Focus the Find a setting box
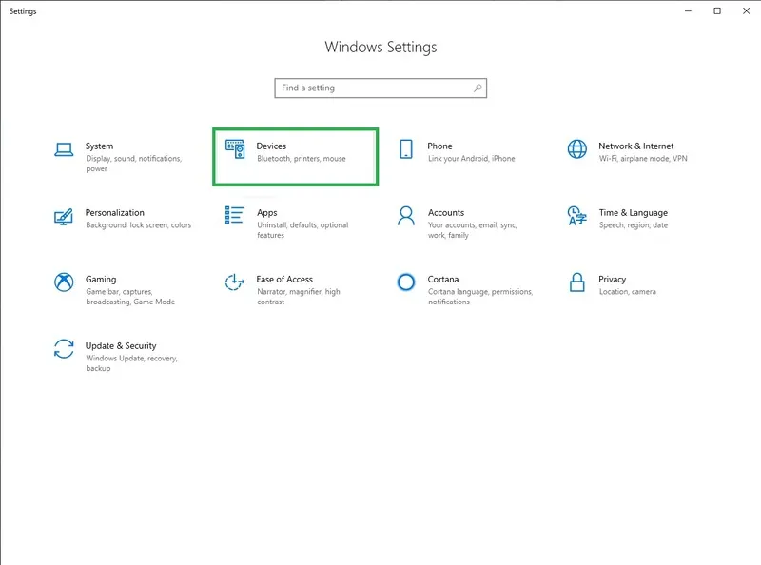Viewport: 761px width, 565px height. coord(380,88)
